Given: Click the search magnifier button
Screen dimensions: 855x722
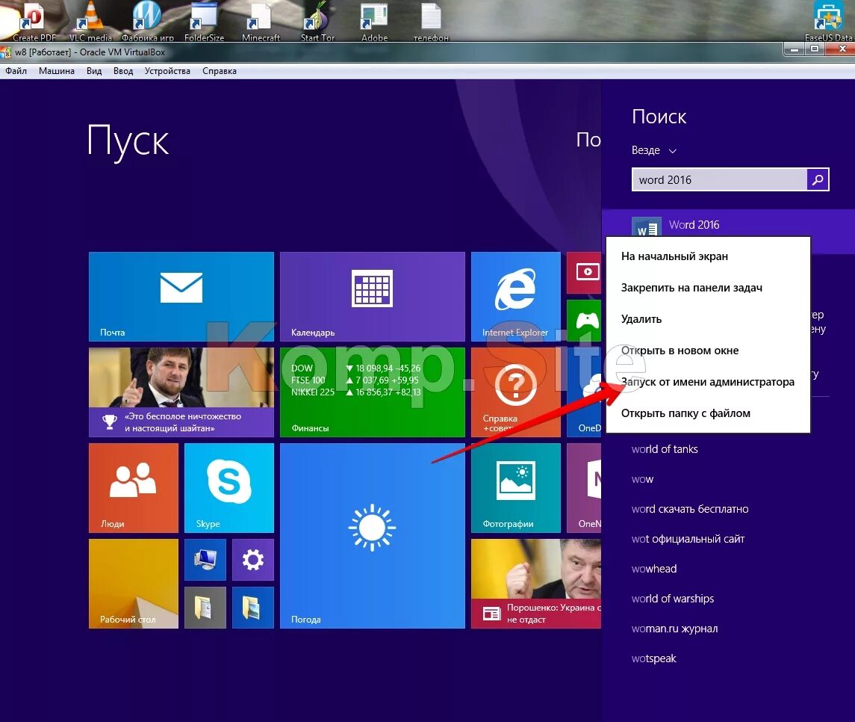Looking at the screenshot, I should [x=818, y=179].
